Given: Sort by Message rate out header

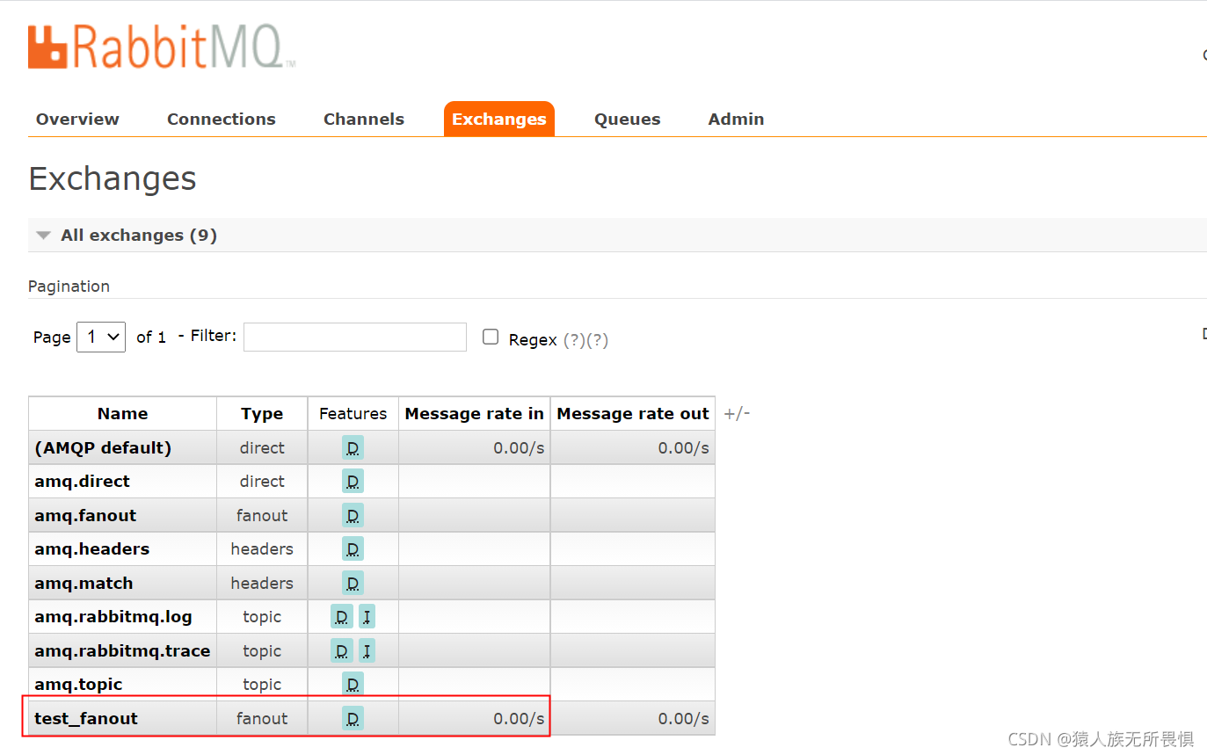Looking at the screenshot, I should coord(633,413).
